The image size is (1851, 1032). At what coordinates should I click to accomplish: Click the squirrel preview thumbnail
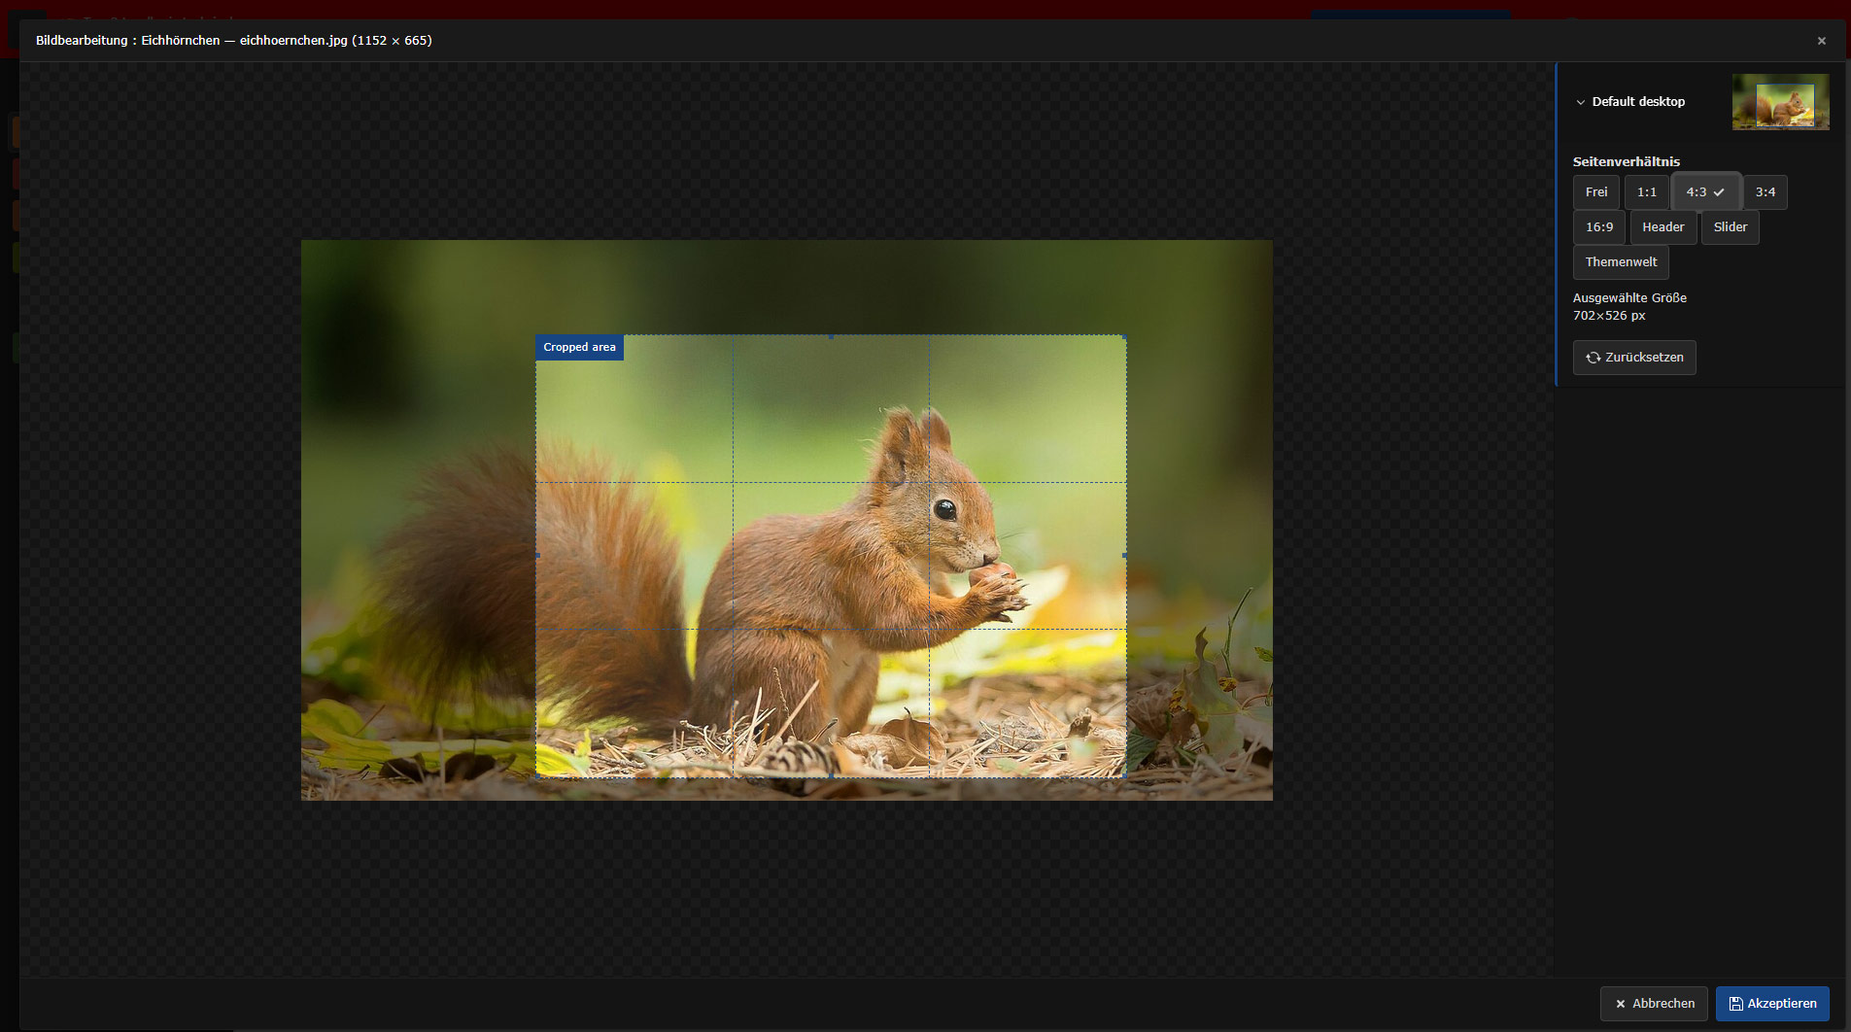tap(1780, 102)
